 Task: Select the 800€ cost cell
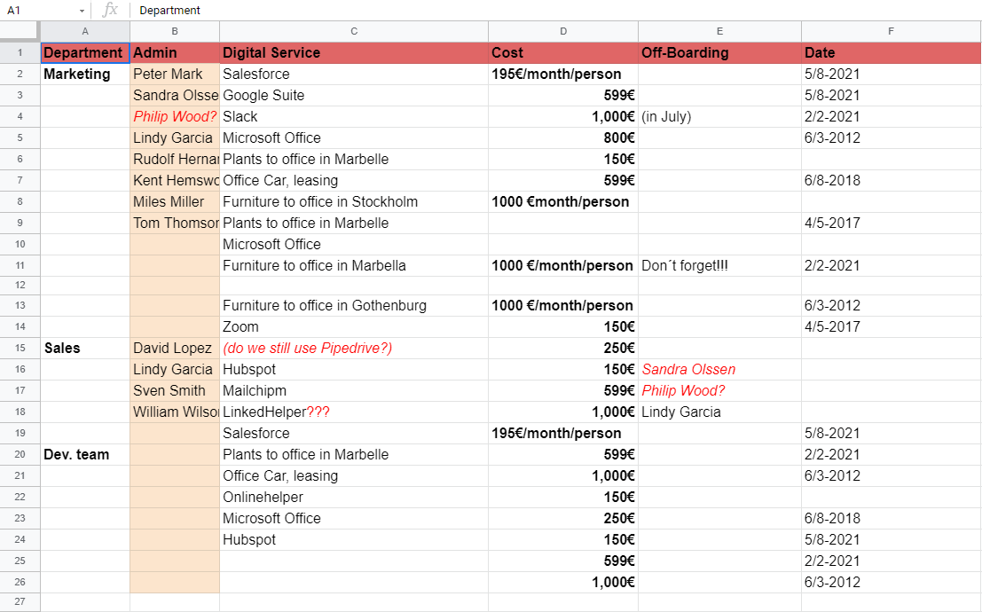pyautogui.click(x=563, y=137)
